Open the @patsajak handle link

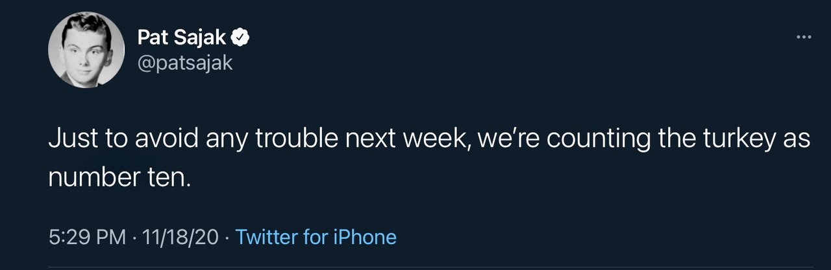(x=184, y=64)
